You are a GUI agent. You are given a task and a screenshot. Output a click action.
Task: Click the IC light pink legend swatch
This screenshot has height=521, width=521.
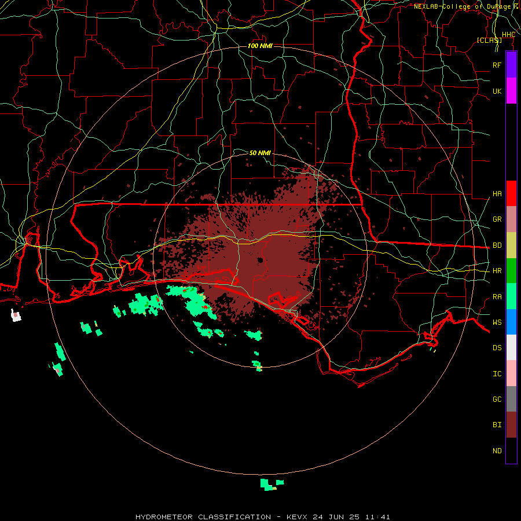(x=511, y=373)
